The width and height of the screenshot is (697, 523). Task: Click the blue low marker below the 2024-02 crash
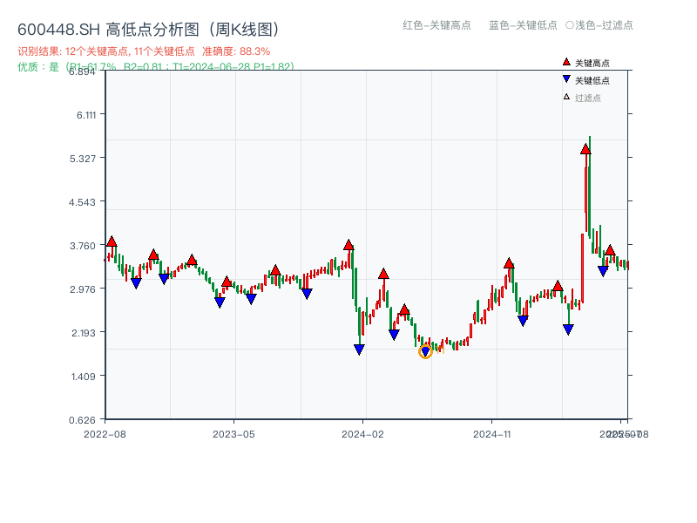pos(359,350)
